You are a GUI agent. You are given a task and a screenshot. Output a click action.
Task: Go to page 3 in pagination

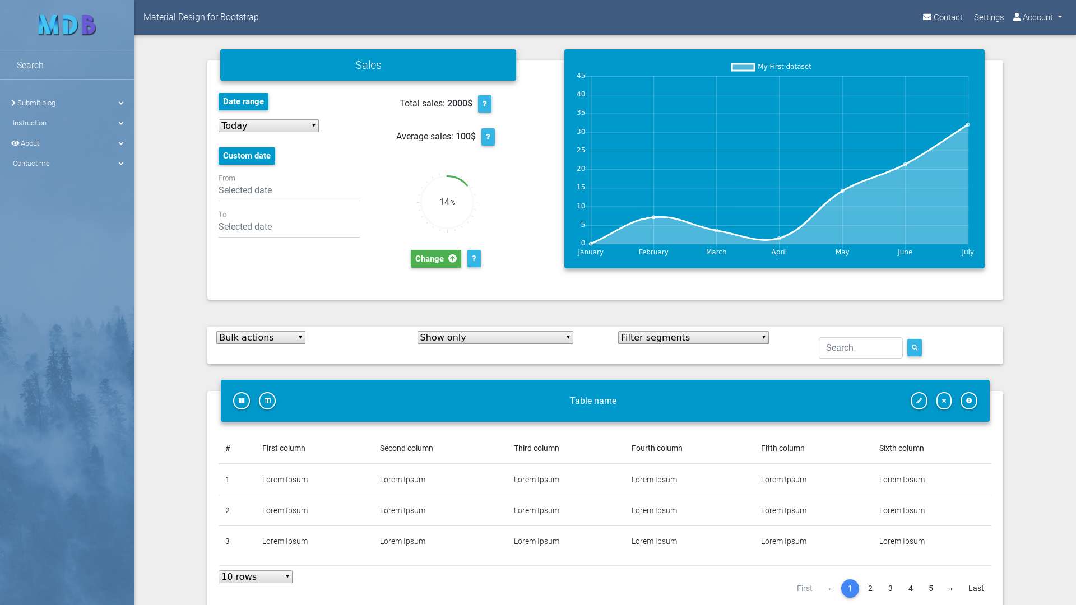[891, 589]
